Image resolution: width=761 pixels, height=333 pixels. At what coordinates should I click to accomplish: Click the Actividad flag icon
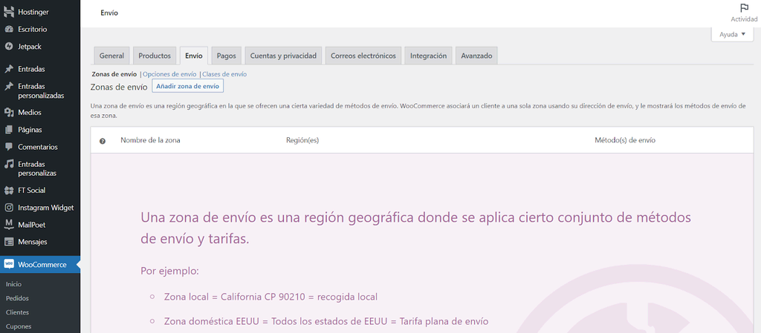click(744, 8)
